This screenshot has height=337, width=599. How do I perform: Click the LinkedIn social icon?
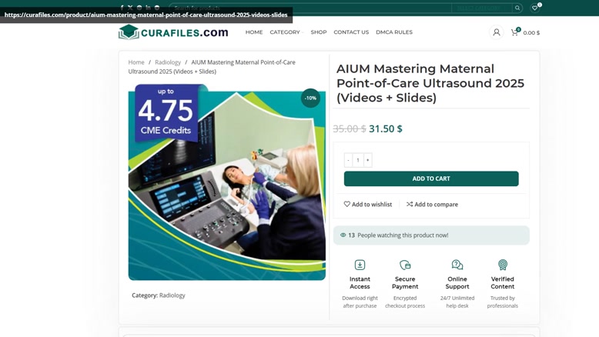[148, 7]
